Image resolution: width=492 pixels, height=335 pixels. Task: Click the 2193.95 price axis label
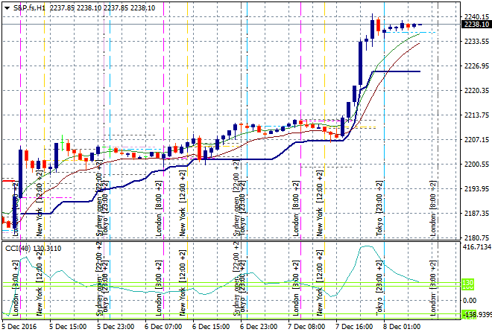click(x=475, y=188)
